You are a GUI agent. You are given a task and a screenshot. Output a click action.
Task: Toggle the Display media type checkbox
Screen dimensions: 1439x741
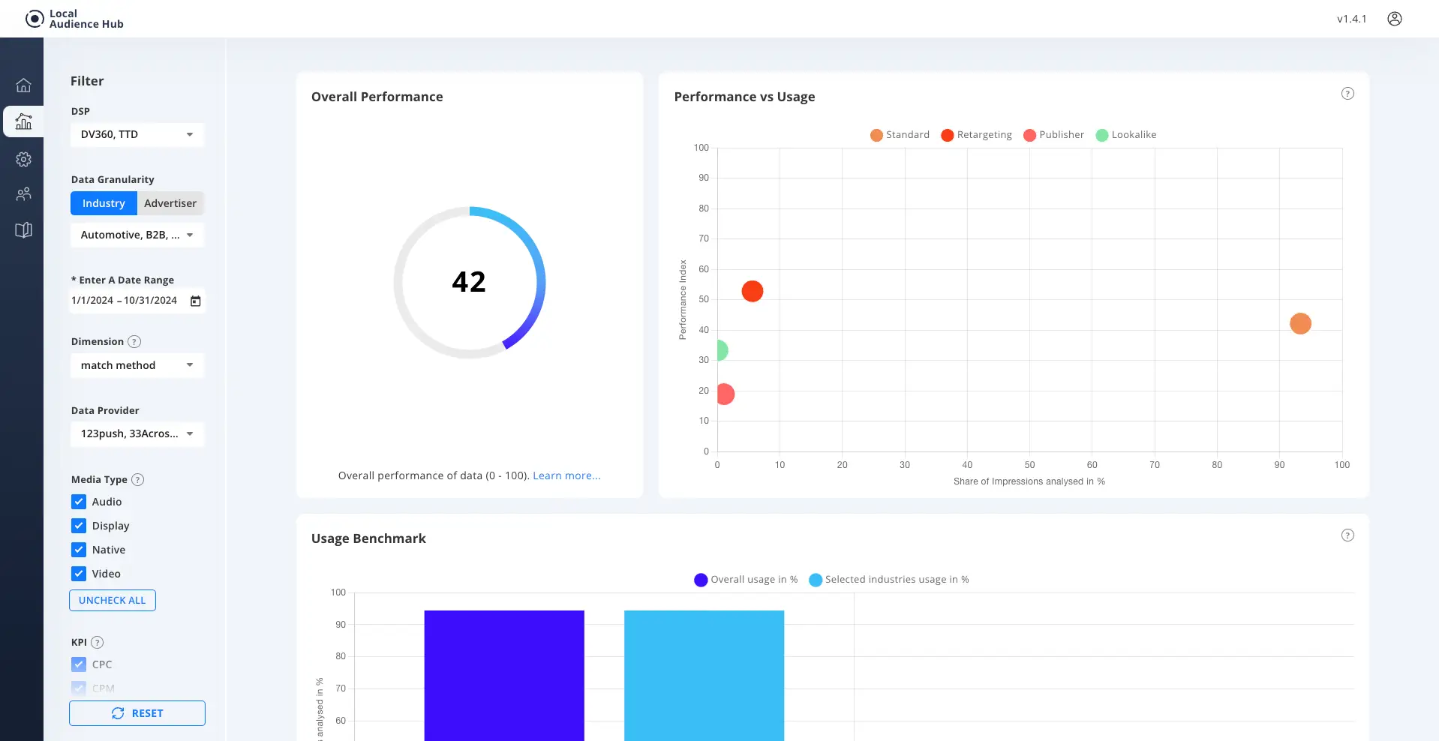coord(79,526)
